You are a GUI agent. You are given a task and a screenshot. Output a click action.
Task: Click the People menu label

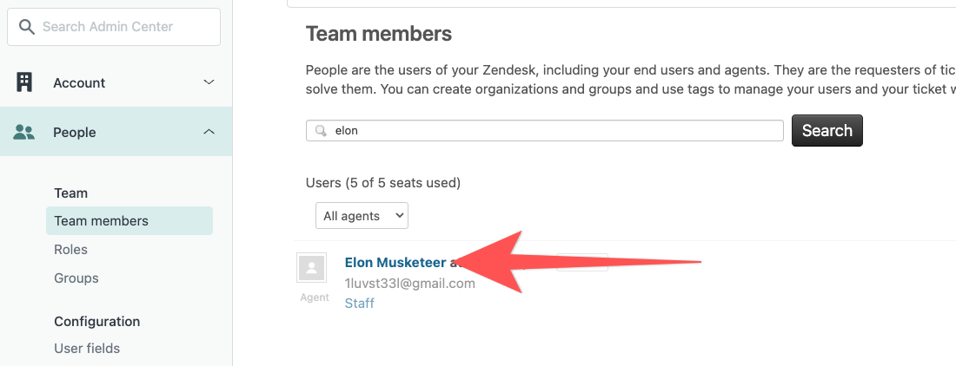coord(75,133)
